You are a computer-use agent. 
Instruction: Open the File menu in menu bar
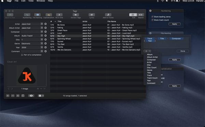(x=16, y=1)
